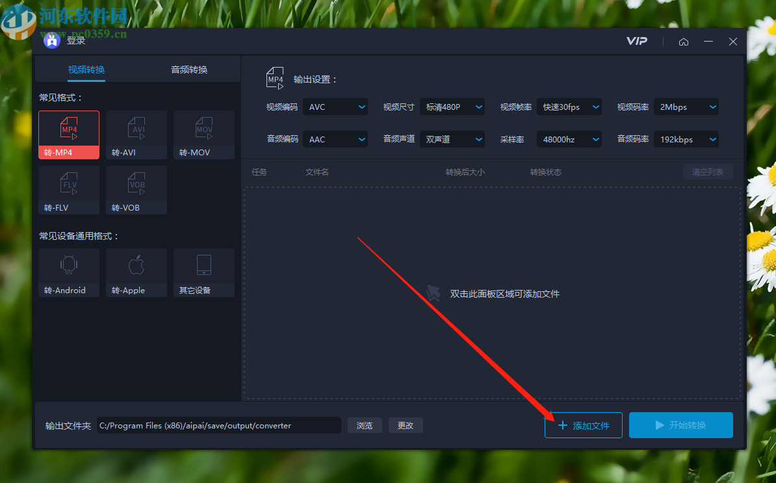Switch to the 视频转换 tab
This screenshot has width=776, height=483.
[x=86, y=70]
